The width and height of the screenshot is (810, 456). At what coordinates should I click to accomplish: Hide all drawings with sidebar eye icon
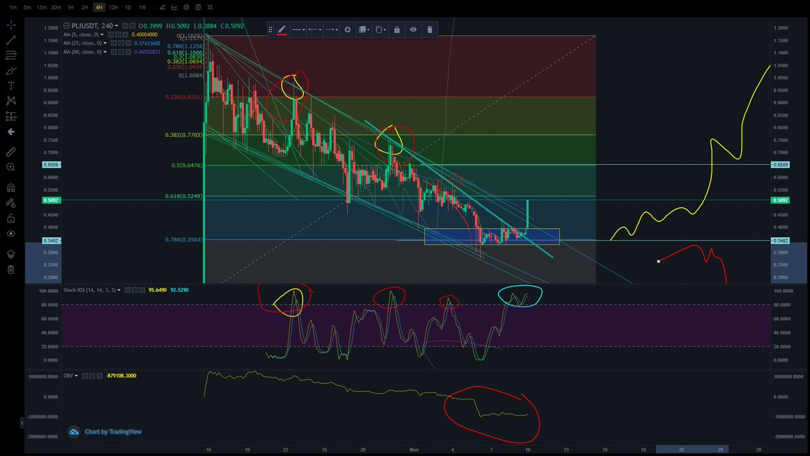11,233
